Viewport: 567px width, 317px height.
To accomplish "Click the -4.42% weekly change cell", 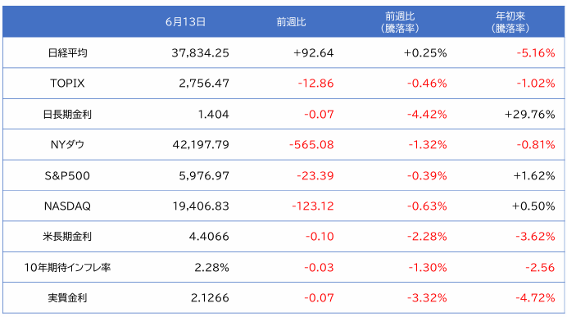I will coord(427,114).
